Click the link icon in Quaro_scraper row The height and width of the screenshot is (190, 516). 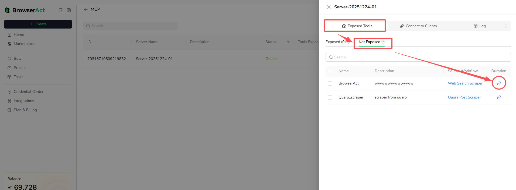tap(499, 97)
